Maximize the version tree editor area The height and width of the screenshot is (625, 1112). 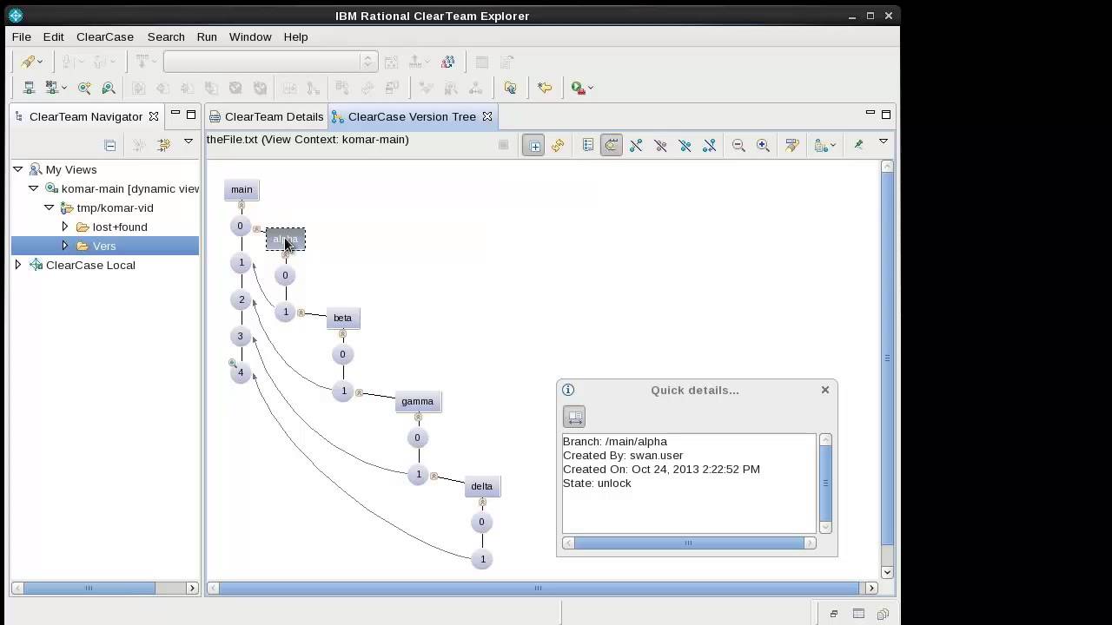[x=886, y=114]
